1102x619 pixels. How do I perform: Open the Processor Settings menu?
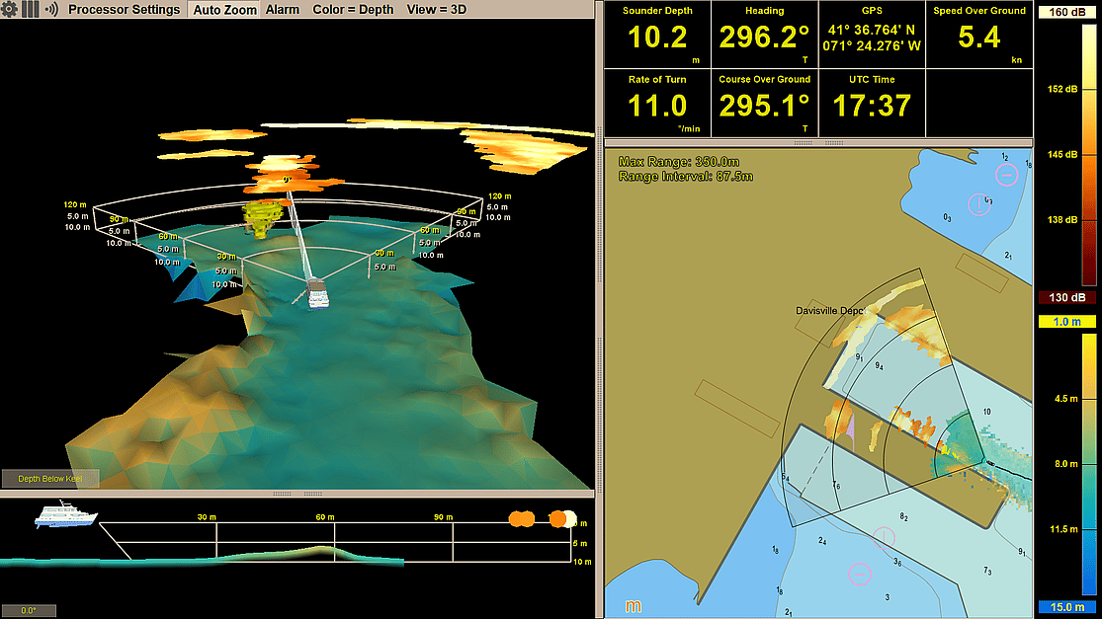click(x=124, y=10)
